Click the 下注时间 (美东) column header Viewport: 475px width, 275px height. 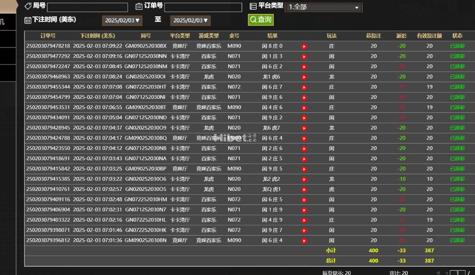(x=98, y=36)
